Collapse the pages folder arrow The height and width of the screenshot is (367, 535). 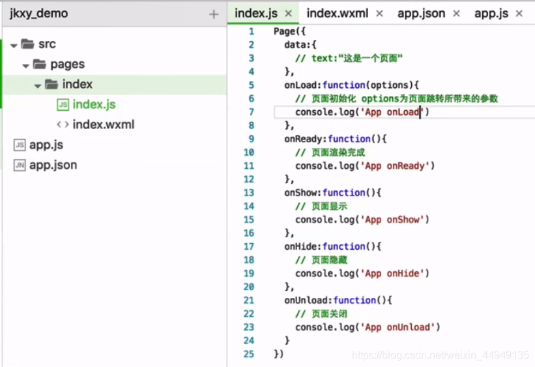point(25,65)
